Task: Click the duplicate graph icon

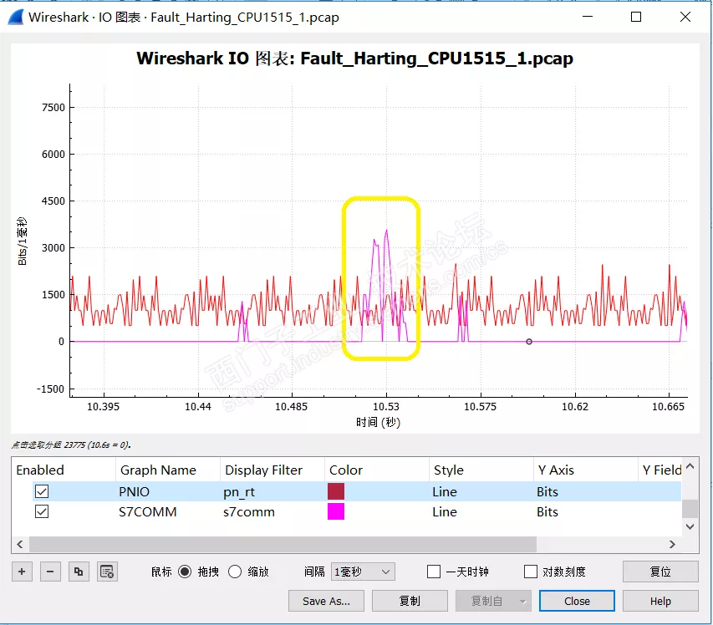Action: pyautogui.click(x=79, y=572)
